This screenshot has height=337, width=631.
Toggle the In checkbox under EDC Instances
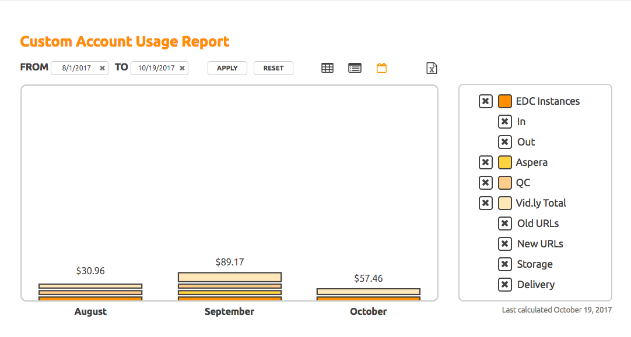point(505,122)
